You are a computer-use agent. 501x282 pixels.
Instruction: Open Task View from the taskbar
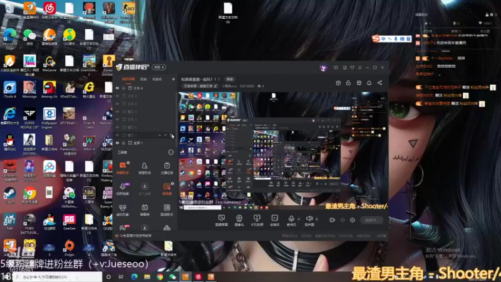(x=121, y=277)
